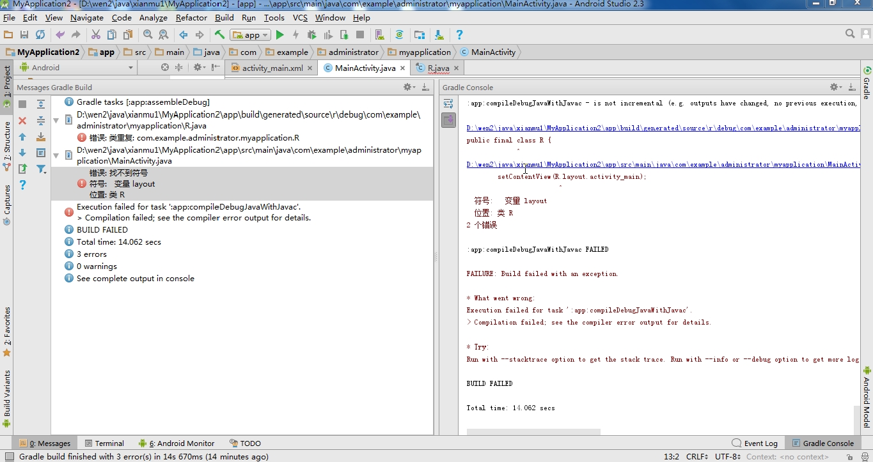Click the Make Project hammer icon
Viewport: 873px width, 462px height.
219,35
